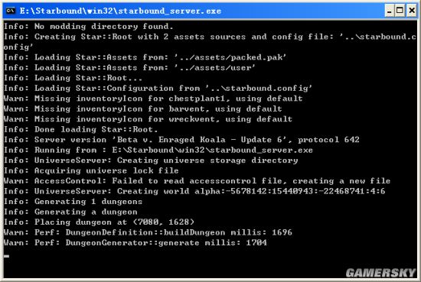Click the blinking cursor at the prompt
The width and height of the screenshot is (421, 282).
pyautogui.click(x=6, y=256)
